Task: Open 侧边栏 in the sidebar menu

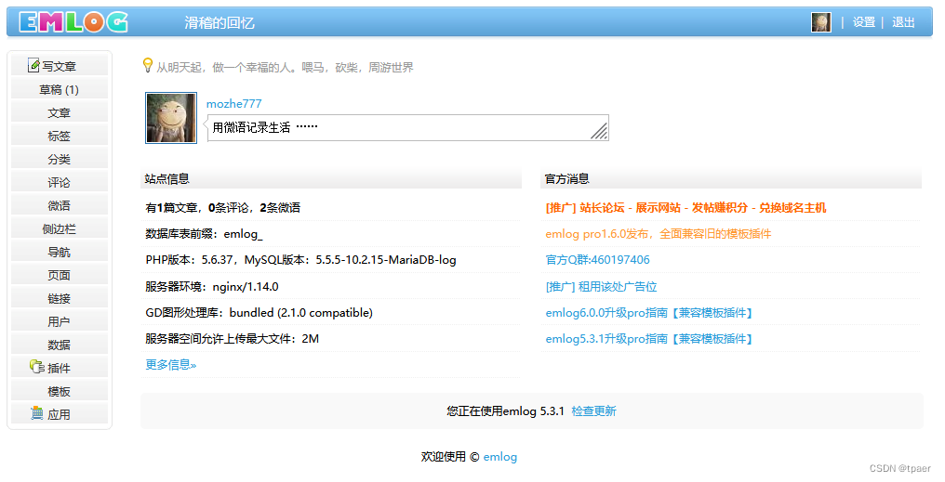Action: (x=60, y=229)
